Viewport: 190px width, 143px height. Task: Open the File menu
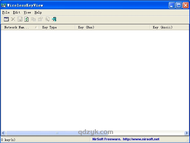pos(6,12)
